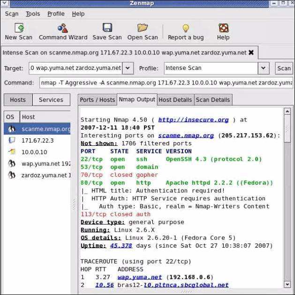This screenshot has height=295, width=295.
Task: Select host 10.0.0.10 in the list
Action: click(37, 152)
